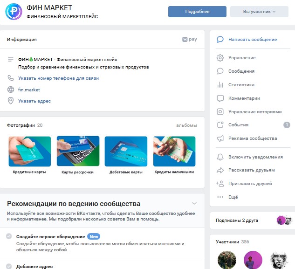Click the speech bubble icon for Написать сообщение

coord(220,39)
